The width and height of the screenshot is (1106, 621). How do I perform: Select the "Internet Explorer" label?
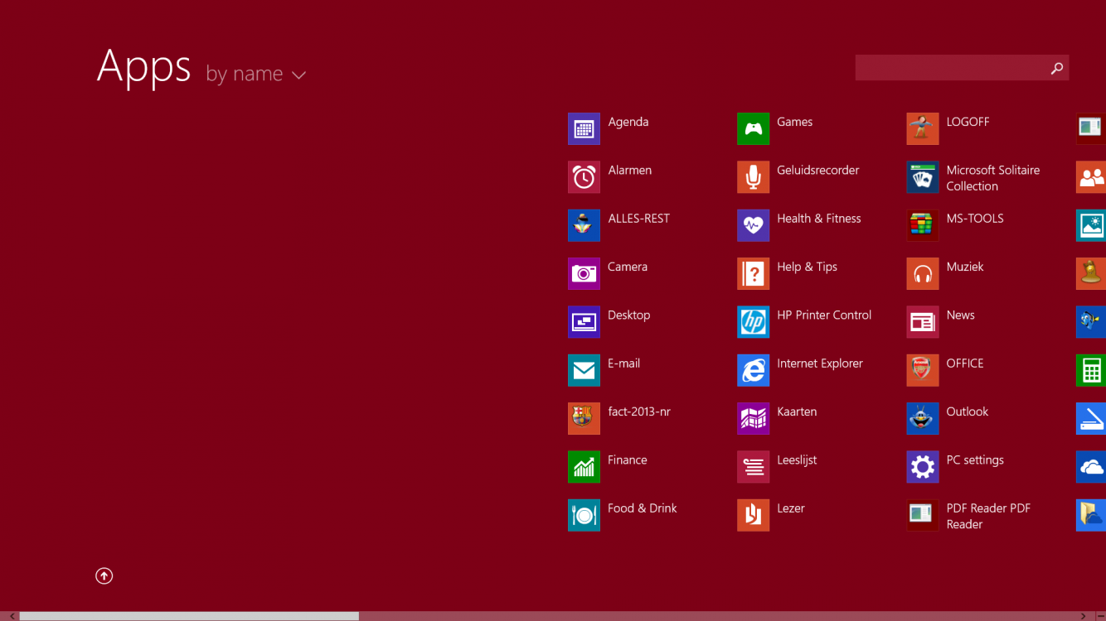[x=820, y=363]
